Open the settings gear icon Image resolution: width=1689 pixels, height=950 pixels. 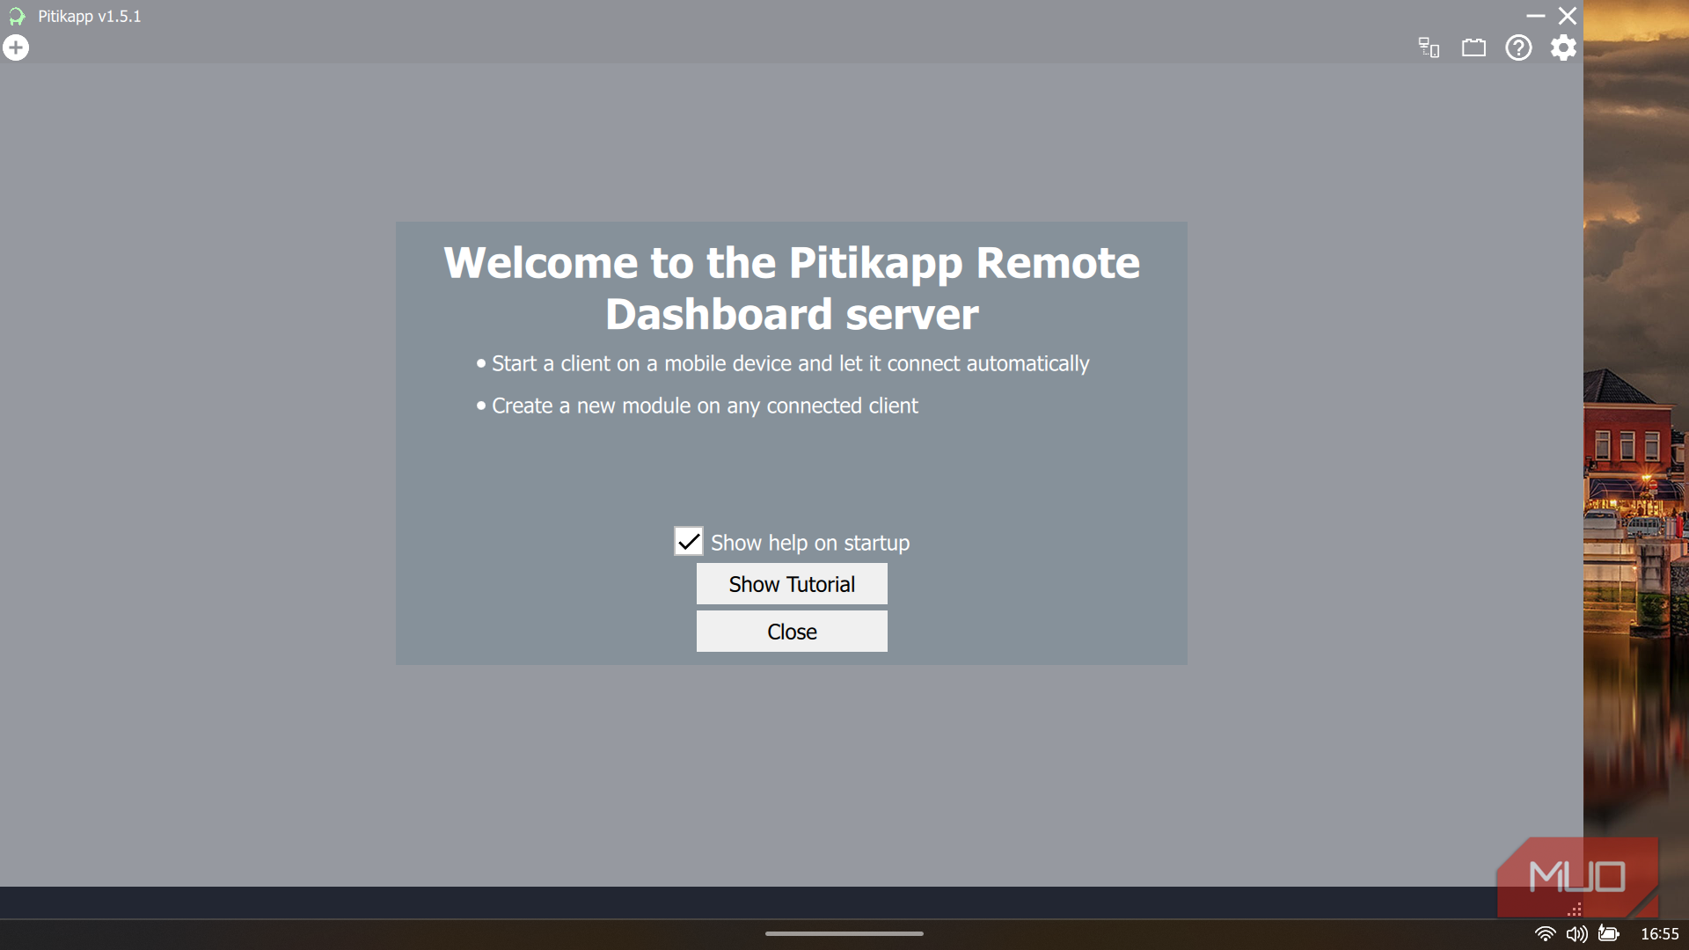point(1563,47)
